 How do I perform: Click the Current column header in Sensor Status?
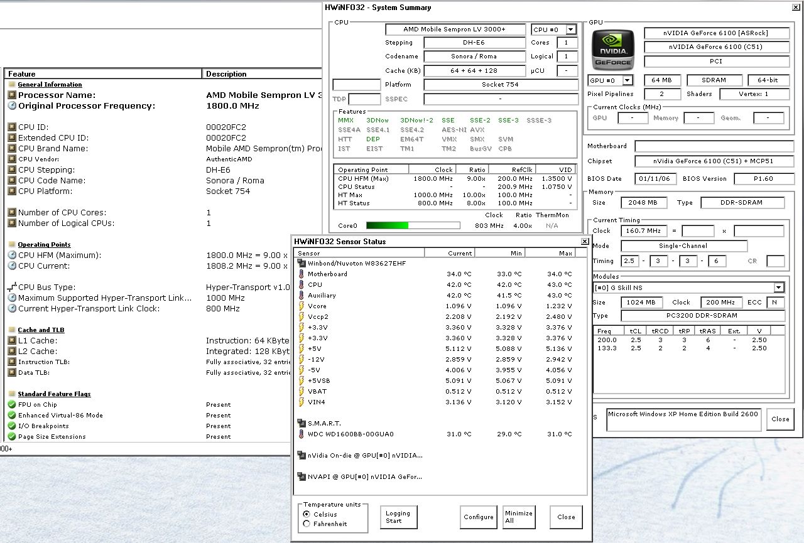click(450, 253)
